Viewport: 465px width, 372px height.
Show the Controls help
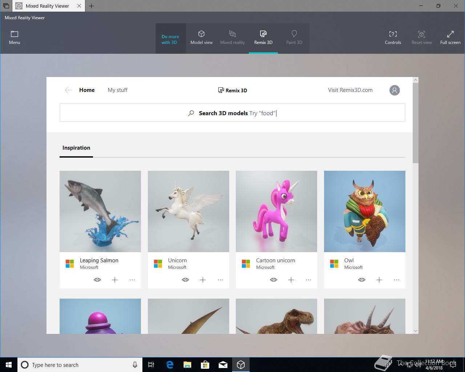[x=393, y=38]
